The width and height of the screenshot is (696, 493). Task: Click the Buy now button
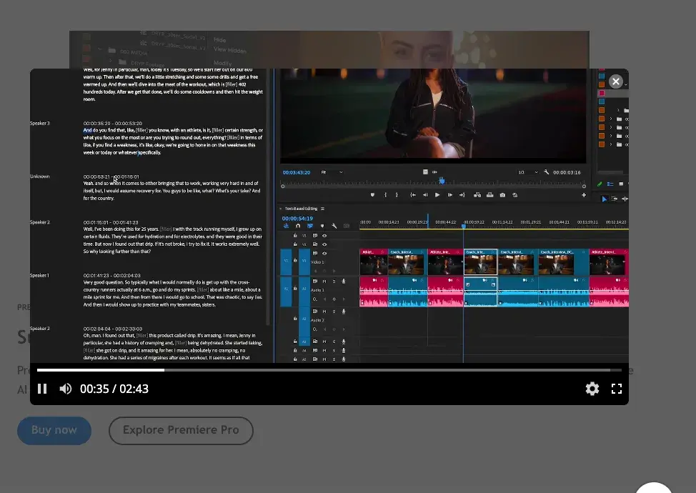click(x=54, y=430)
